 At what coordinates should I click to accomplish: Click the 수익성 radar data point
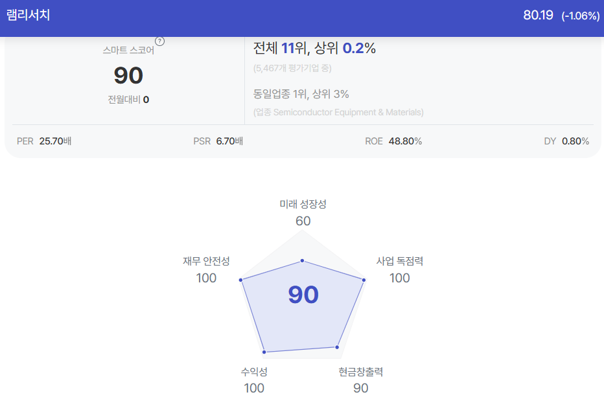(x=264, y=352)
